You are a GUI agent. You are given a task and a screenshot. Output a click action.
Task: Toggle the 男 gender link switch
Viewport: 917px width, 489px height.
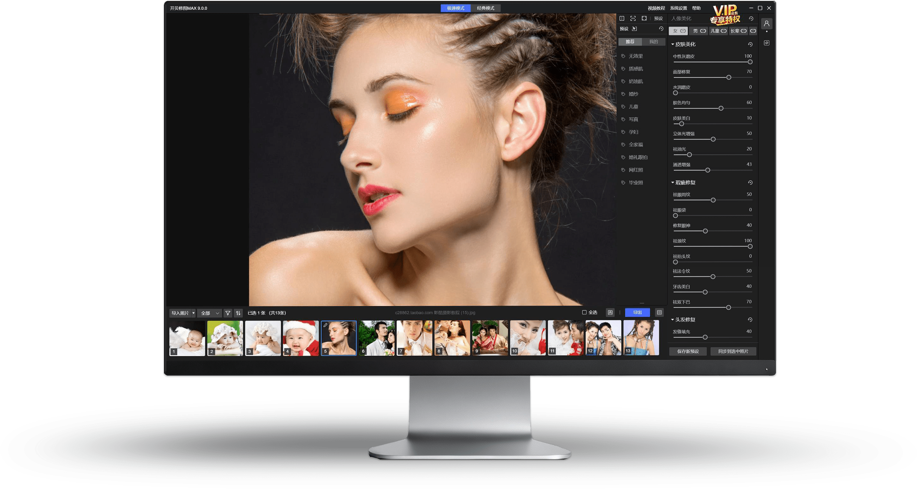[x=703, y=31]
